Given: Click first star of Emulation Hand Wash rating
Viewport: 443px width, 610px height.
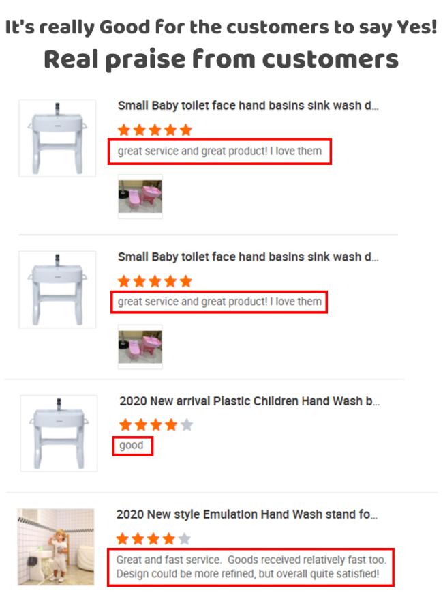Looking at the screenshot, I should 123,539.
